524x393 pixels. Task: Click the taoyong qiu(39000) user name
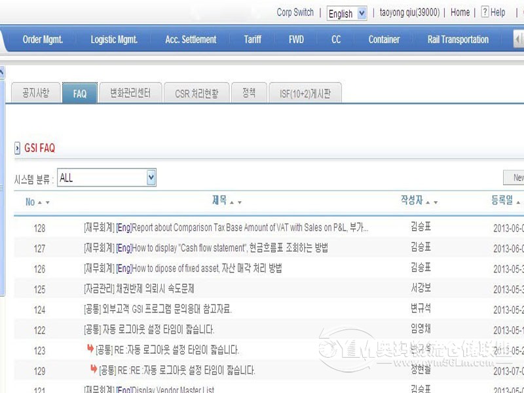[410, 12]
